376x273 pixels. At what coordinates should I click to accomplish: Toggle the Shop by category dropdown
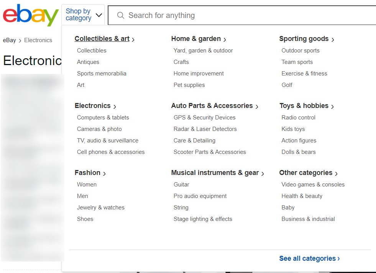[x=83, y=15]
